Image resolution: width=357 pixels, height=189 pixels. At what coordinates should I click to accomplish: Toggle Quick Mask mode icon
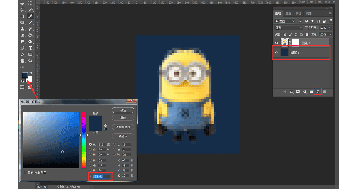click(x=22, y=87)
